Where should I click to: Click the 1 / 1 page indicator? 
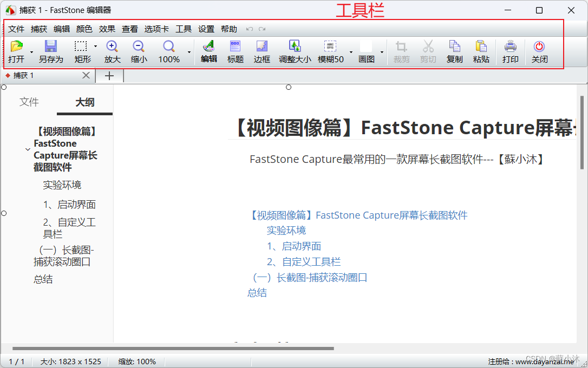[x=17, y=362]
